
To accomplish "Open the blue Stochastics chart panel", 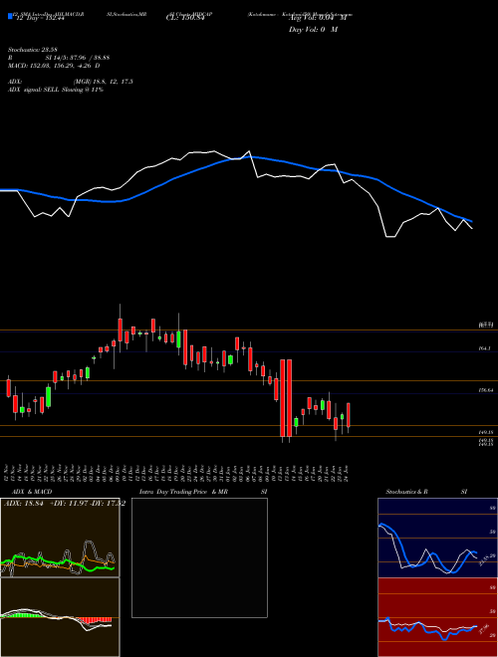I will (437, 538).
